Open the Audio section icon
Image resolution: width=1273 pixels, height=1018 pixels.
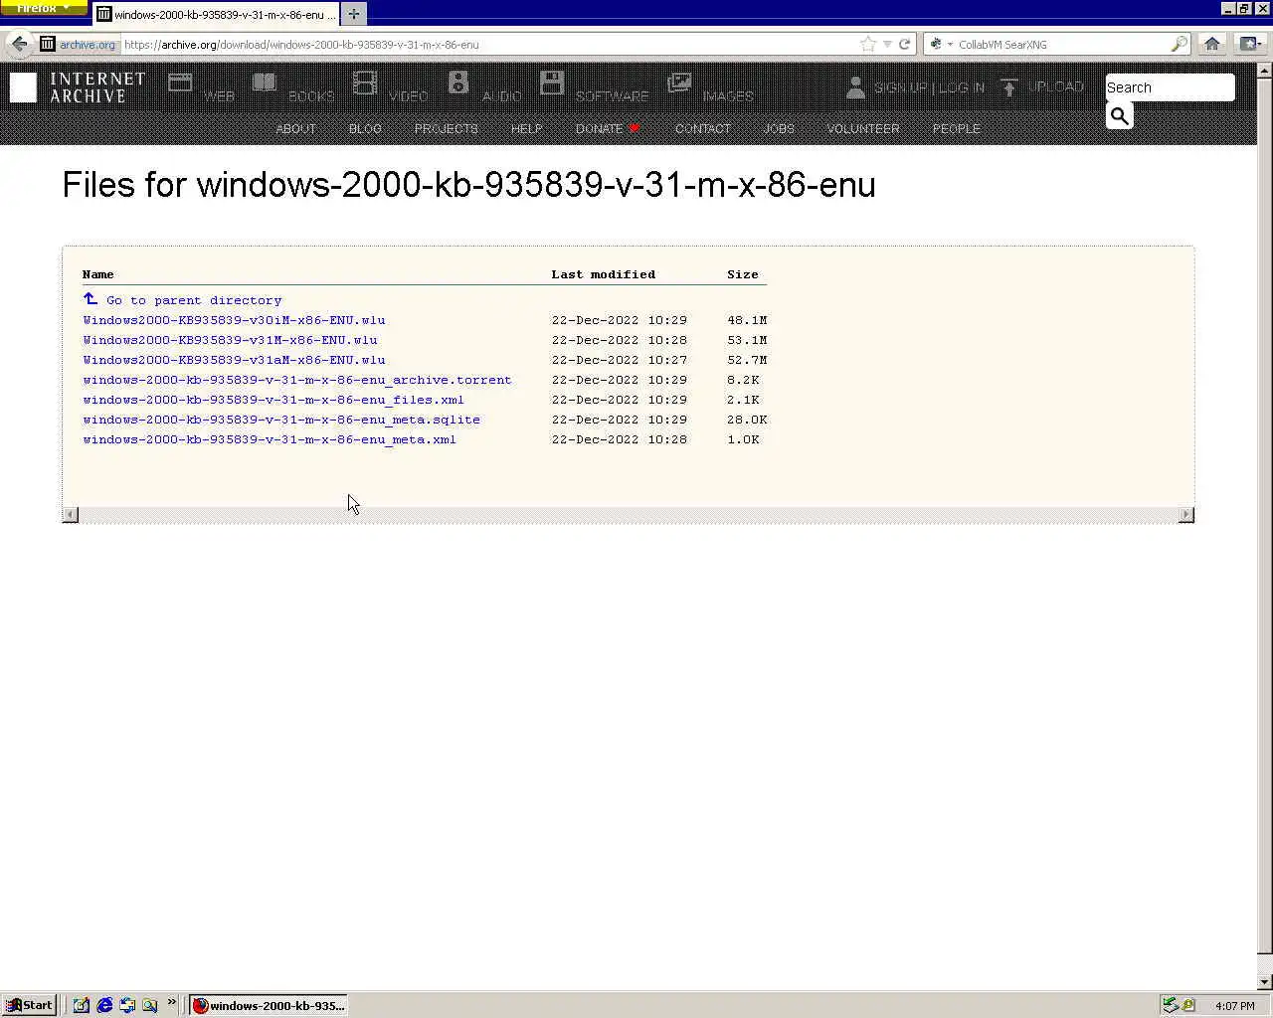click(457, 83)
